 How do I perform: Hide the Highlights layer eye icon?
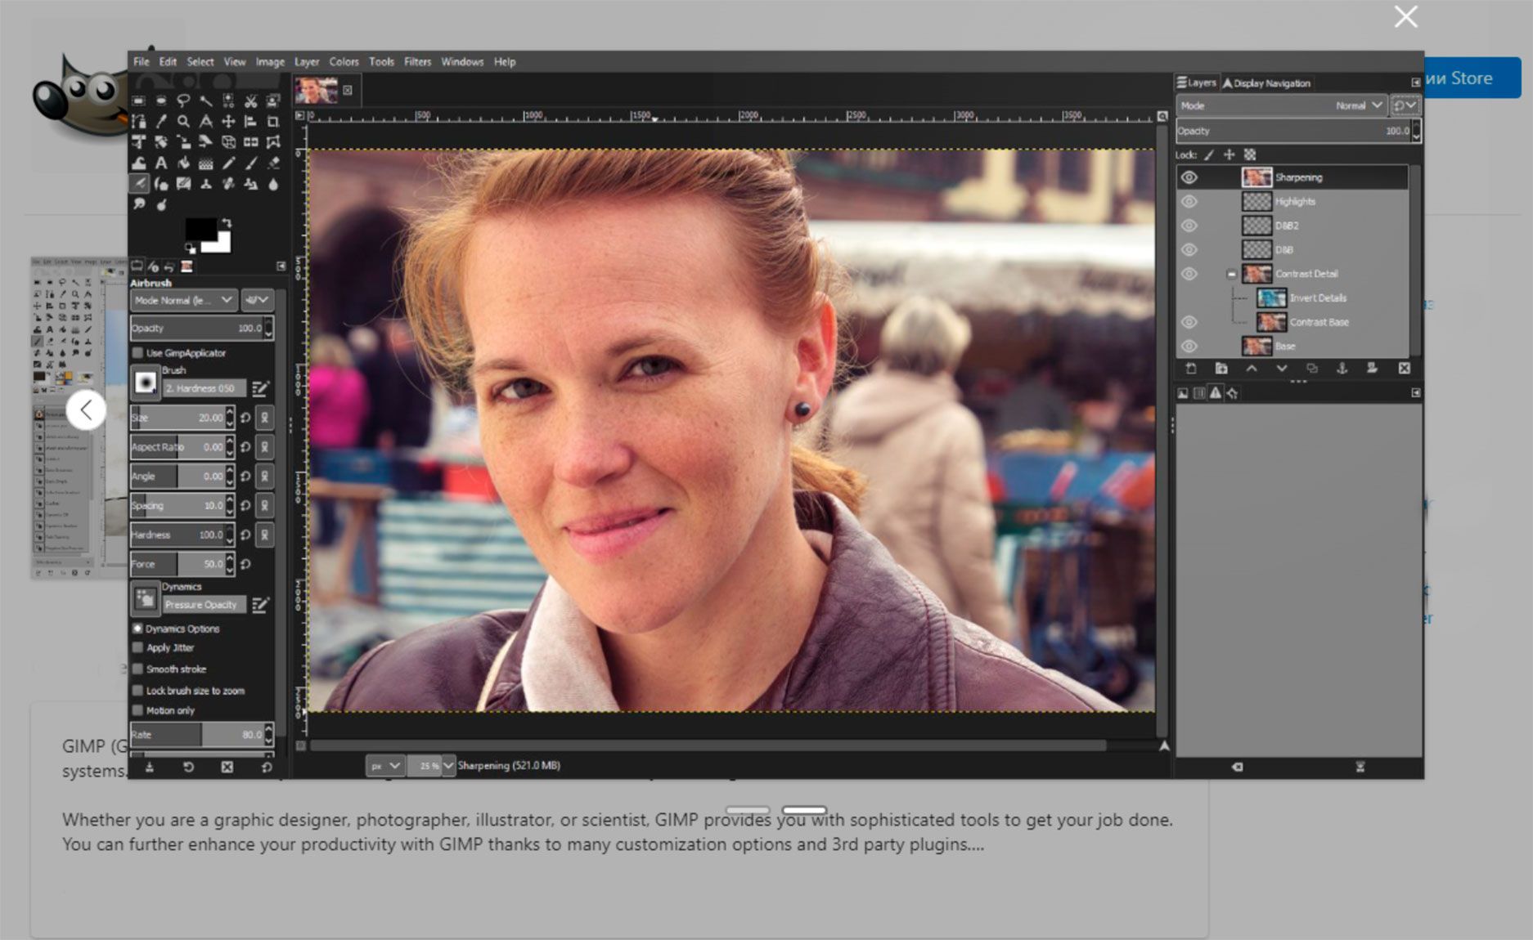coord(1189,201)
